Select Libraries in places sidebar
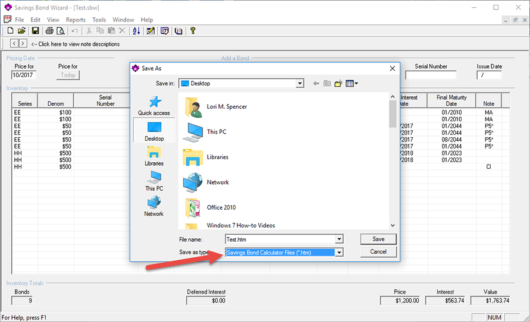This screenshot has width=530, height=322. click(154, 156)
